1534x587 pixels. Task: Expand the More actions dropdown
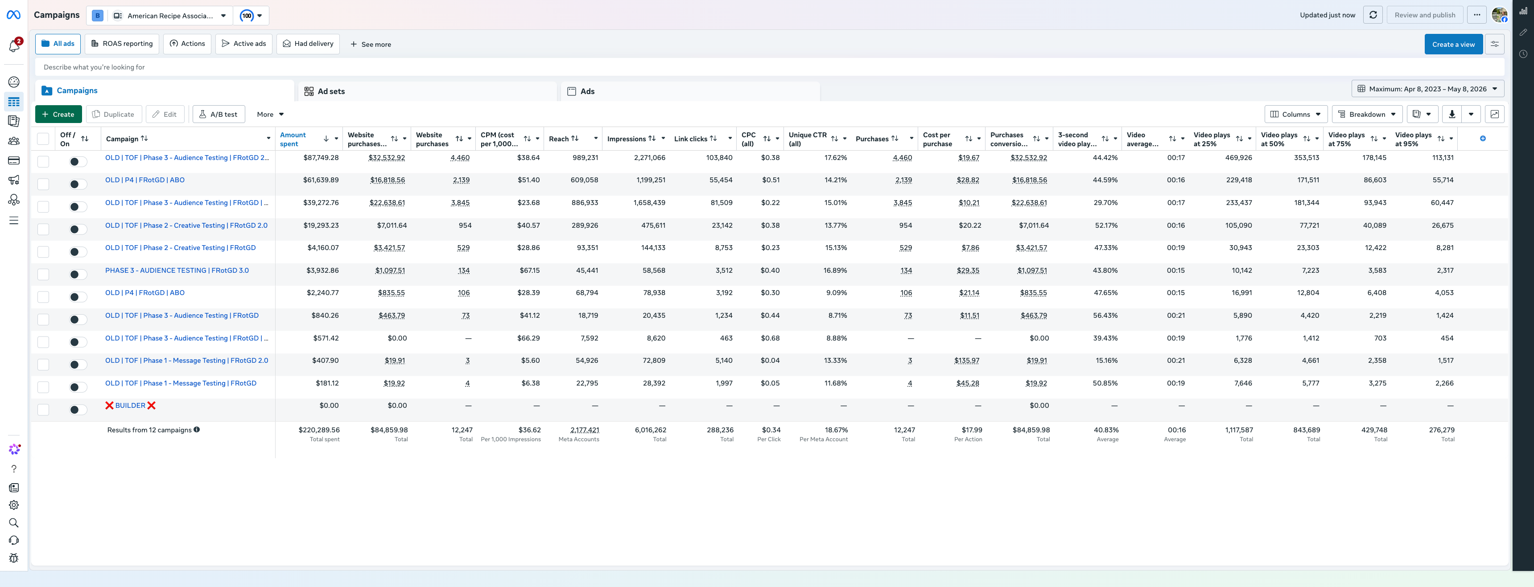[270, 114]
